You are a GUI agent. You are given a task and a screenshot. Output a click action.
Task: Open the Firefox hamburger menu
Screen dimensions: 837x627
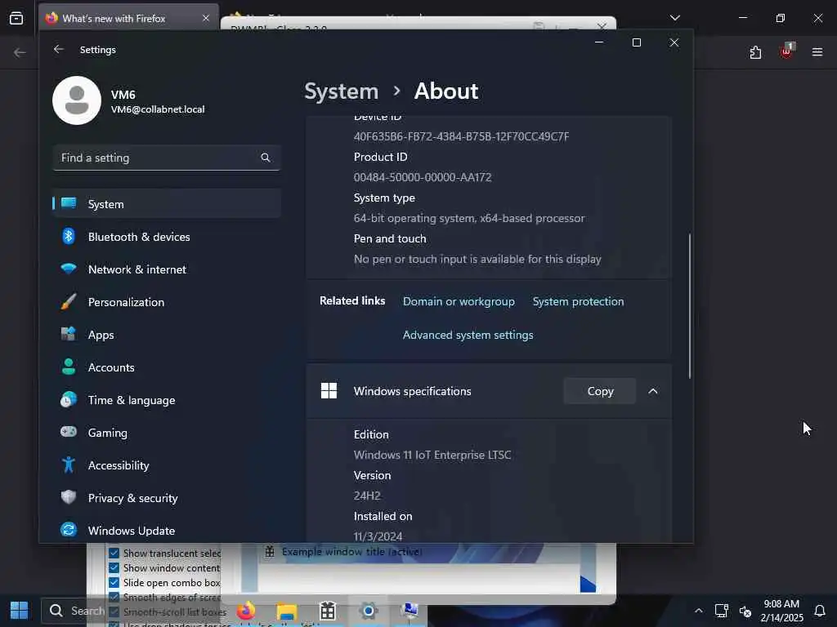817,52
